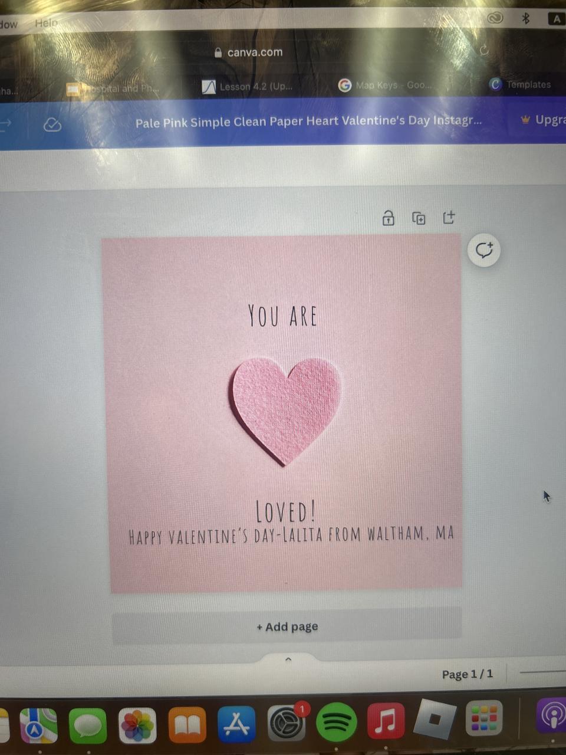Screen dimensions: 566x755
Task: Launch Photos from the dock
Action: tap(137, 725)
